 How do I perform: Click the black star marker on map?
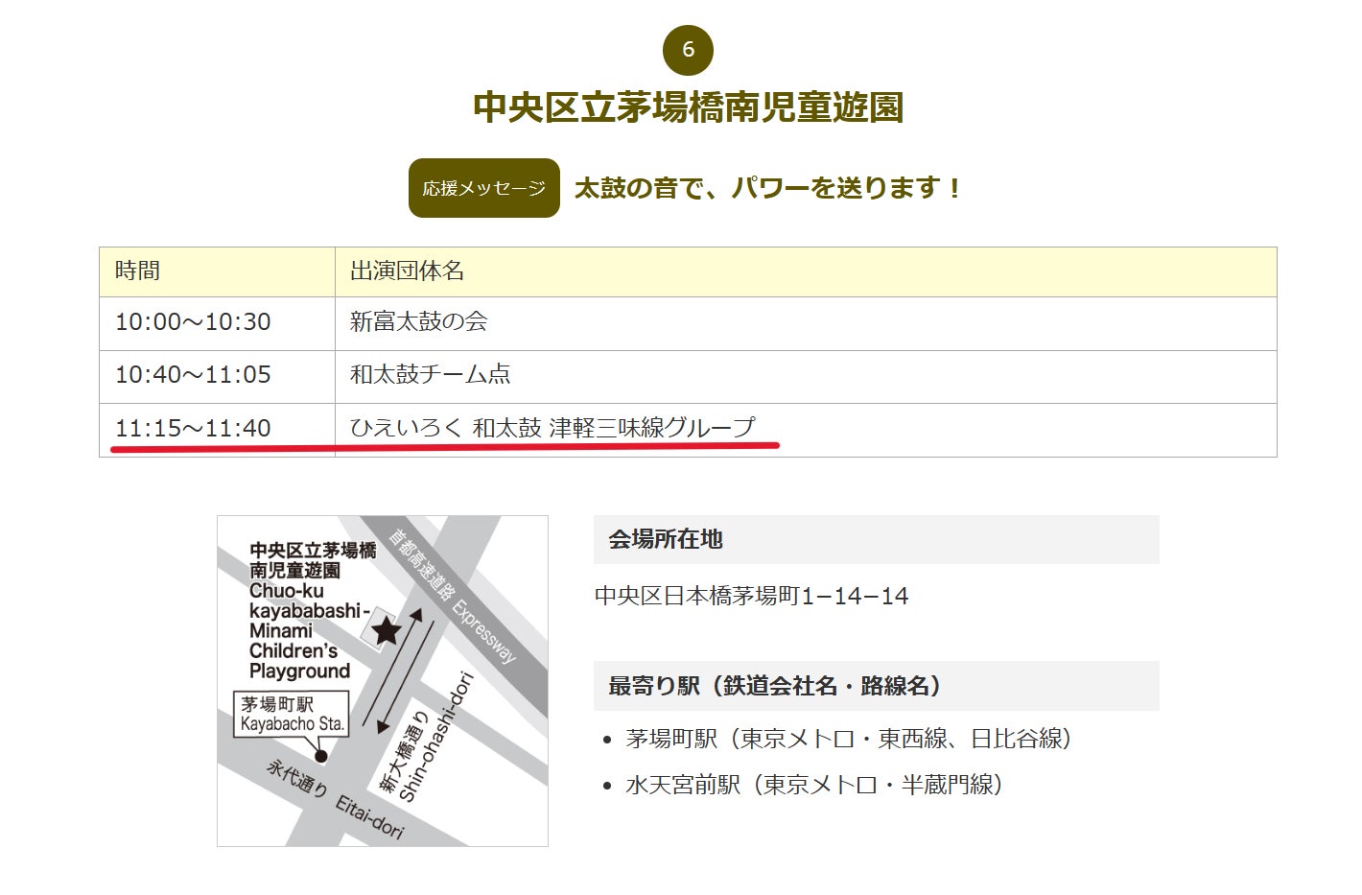point(387,630)
